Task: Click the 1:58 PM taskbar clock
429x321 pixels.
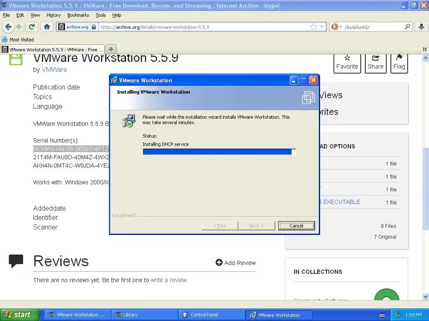Action: pyautogui.click(x=413, y=315)
